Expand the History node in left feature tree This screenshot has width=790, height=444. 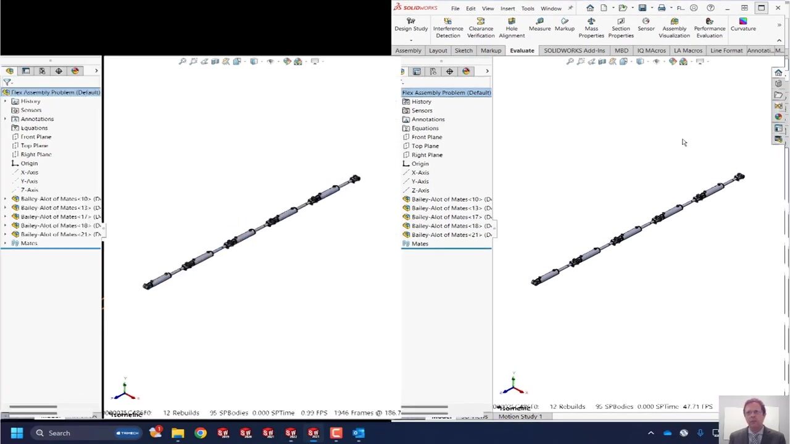click(6, 101)
